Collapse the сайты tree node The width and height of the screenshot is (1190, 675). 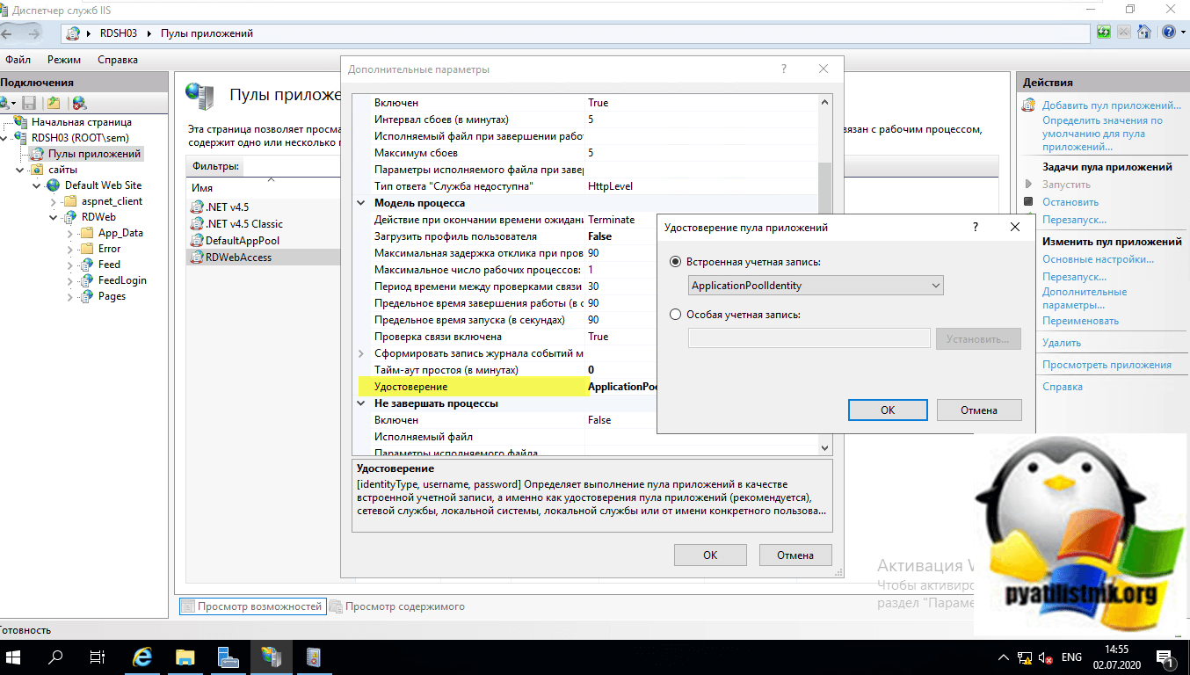[x=20, y=170]
